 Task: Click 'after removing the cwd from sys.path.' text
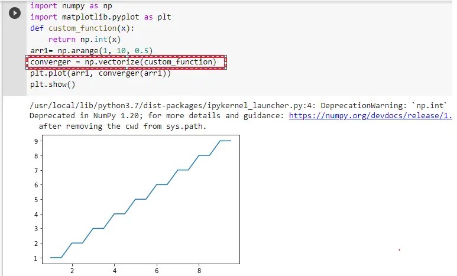(x=122, y=126)
